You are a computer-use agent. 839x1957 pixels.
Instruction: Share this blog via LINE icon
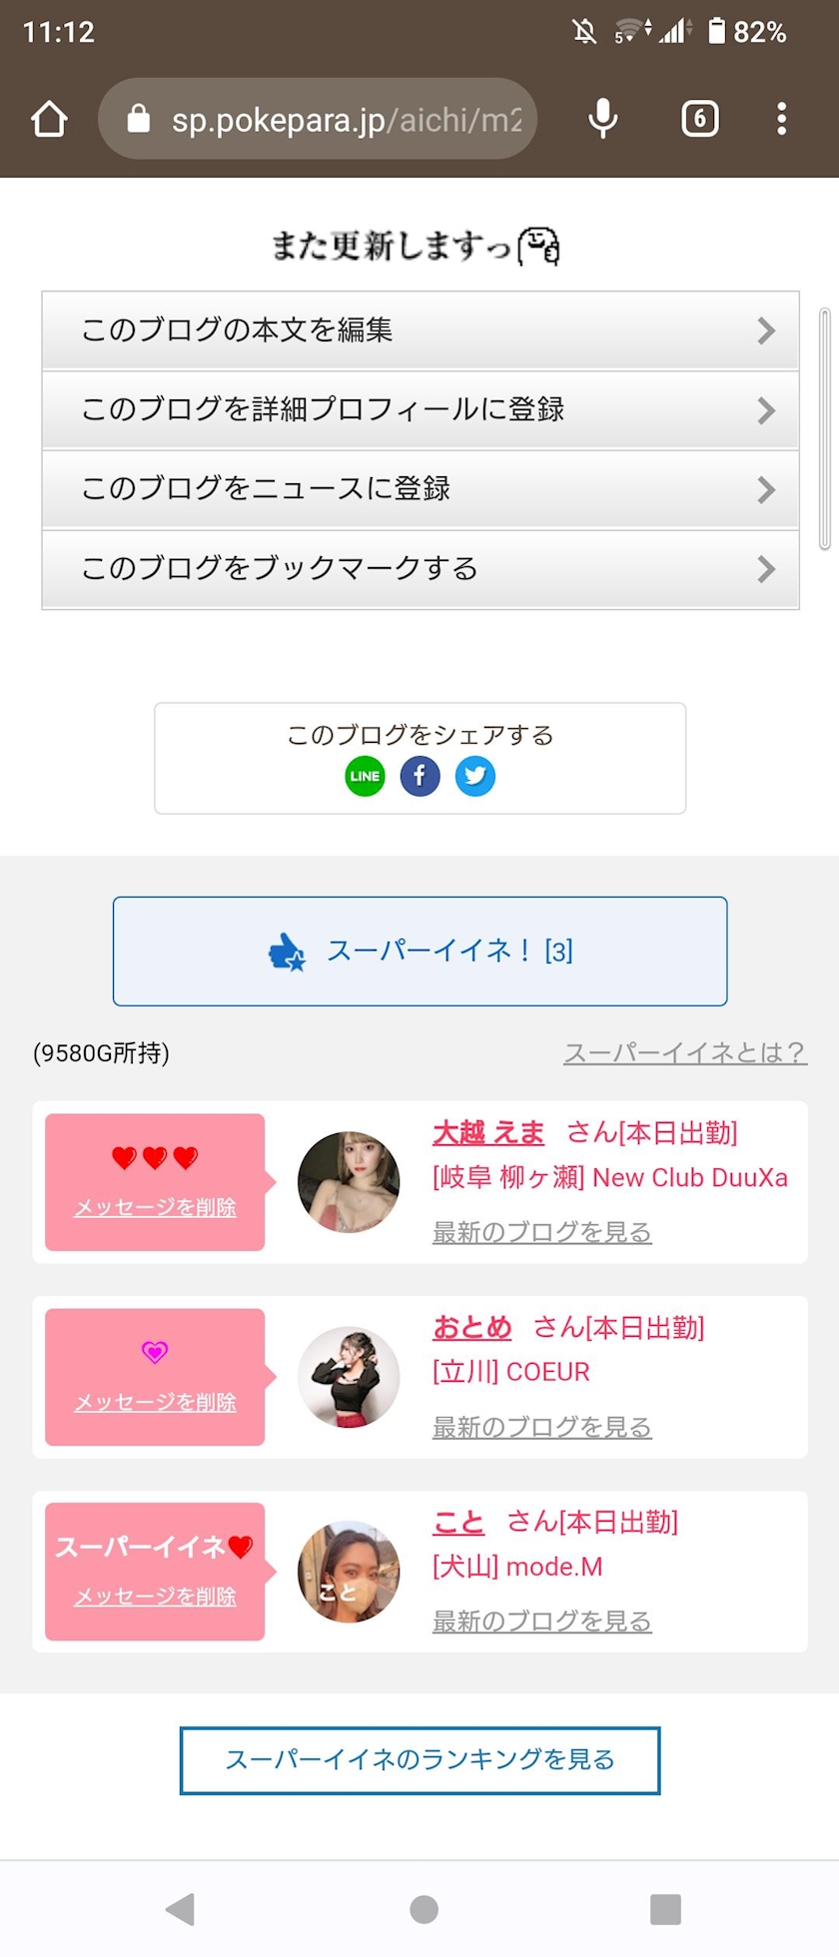365,776
